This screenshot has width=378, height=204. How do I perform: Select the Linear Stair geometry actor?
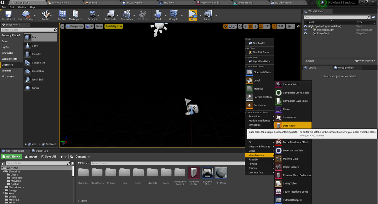pos(40,71)
